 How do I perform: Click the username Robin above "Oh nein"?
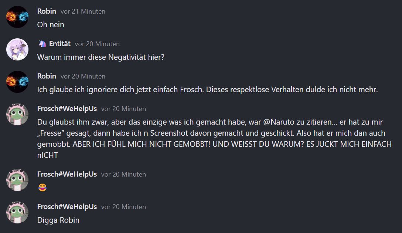click(x=47, y=11)
